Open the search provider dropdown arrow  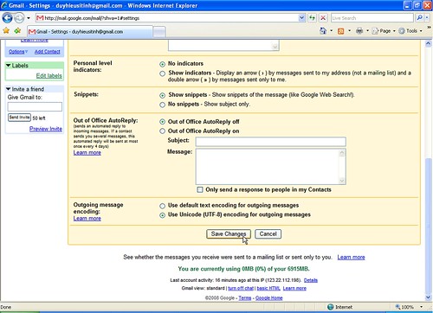pyautogui.click(x=427, y=18)
